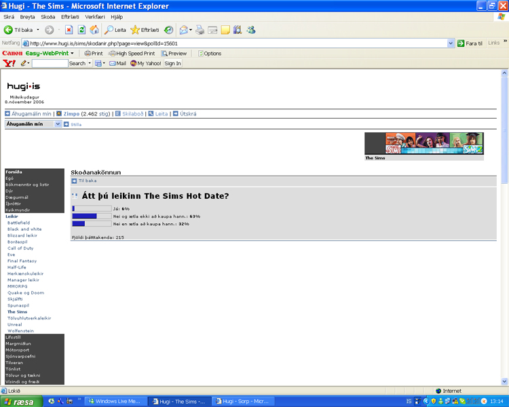The height and width of the screenshot is (407, 509).
Task: Open Hjálp menu
Action: point(117,17)
